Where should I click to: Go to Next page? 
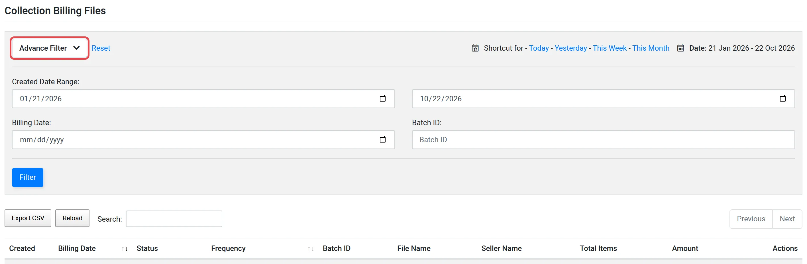click(x=787, y=219)
